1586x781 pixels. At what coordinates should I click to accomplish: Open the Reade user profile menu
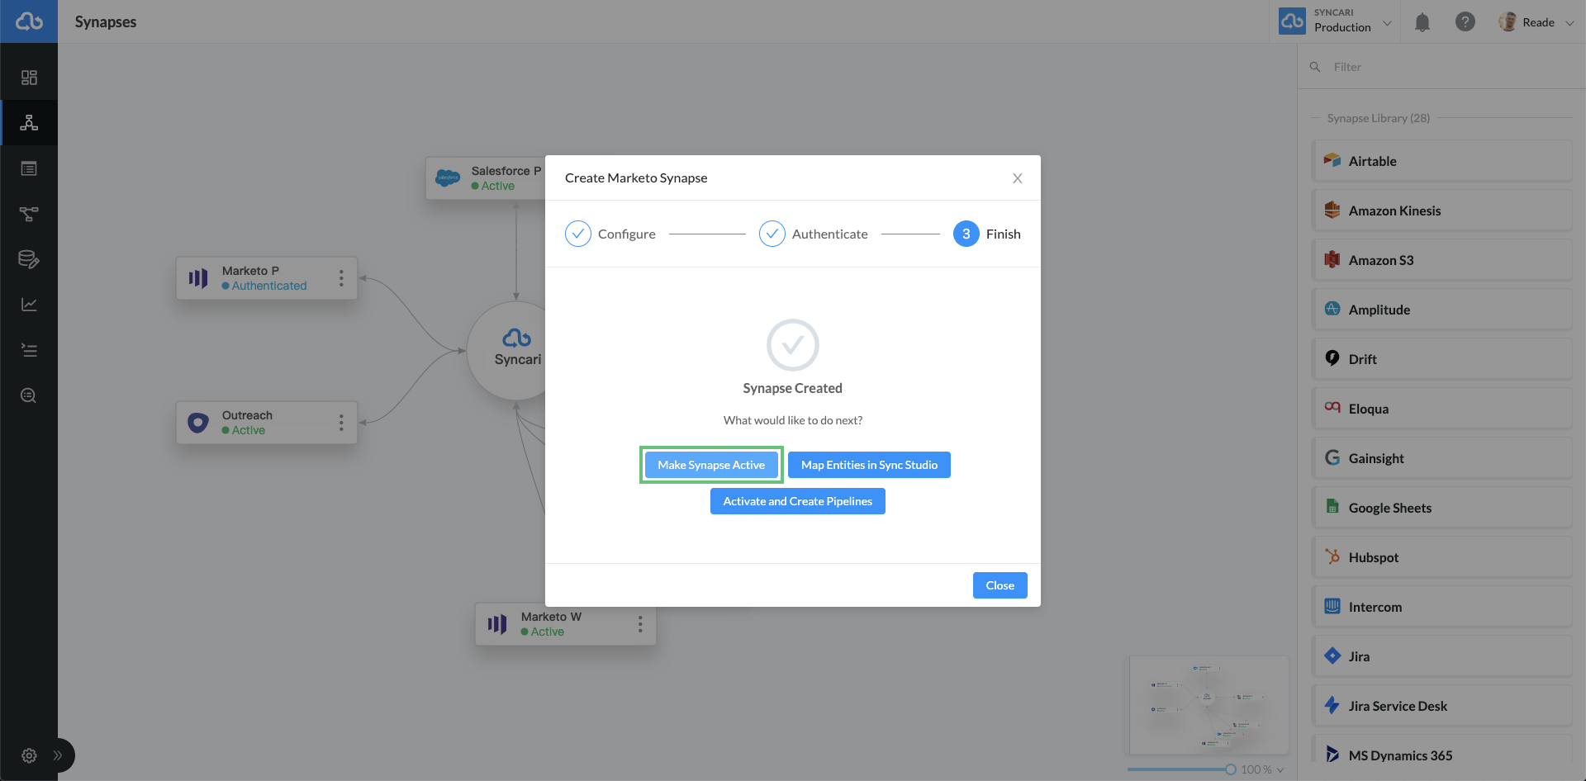(x=1536, y=22)
